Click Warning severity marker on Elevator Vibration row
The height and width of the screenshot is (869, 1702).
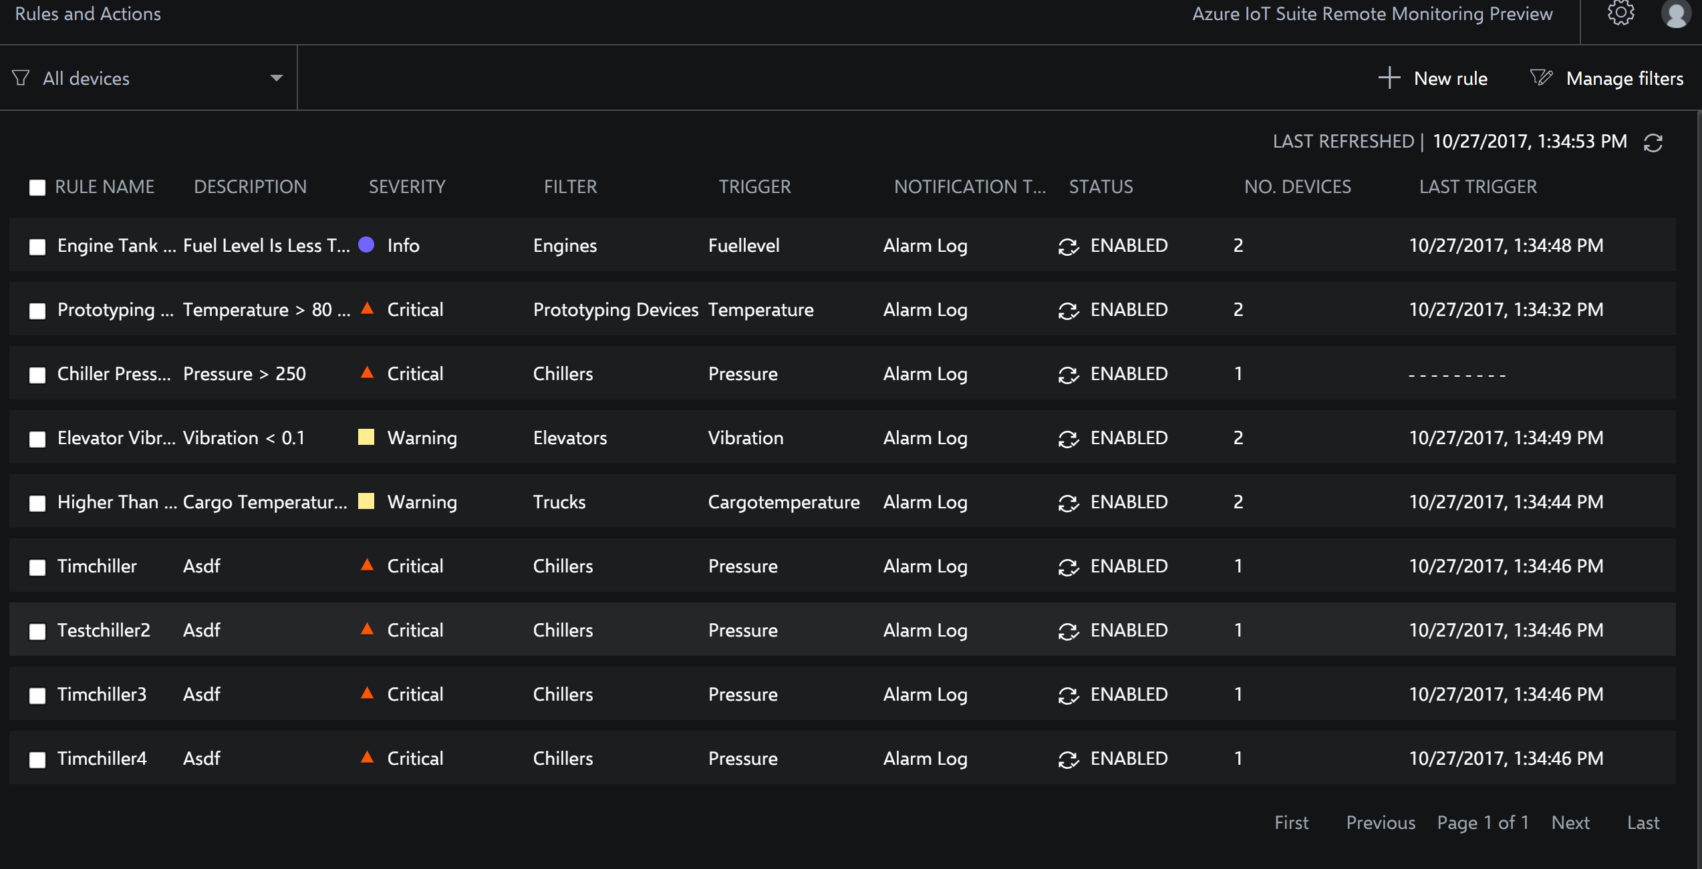(366, 438)
